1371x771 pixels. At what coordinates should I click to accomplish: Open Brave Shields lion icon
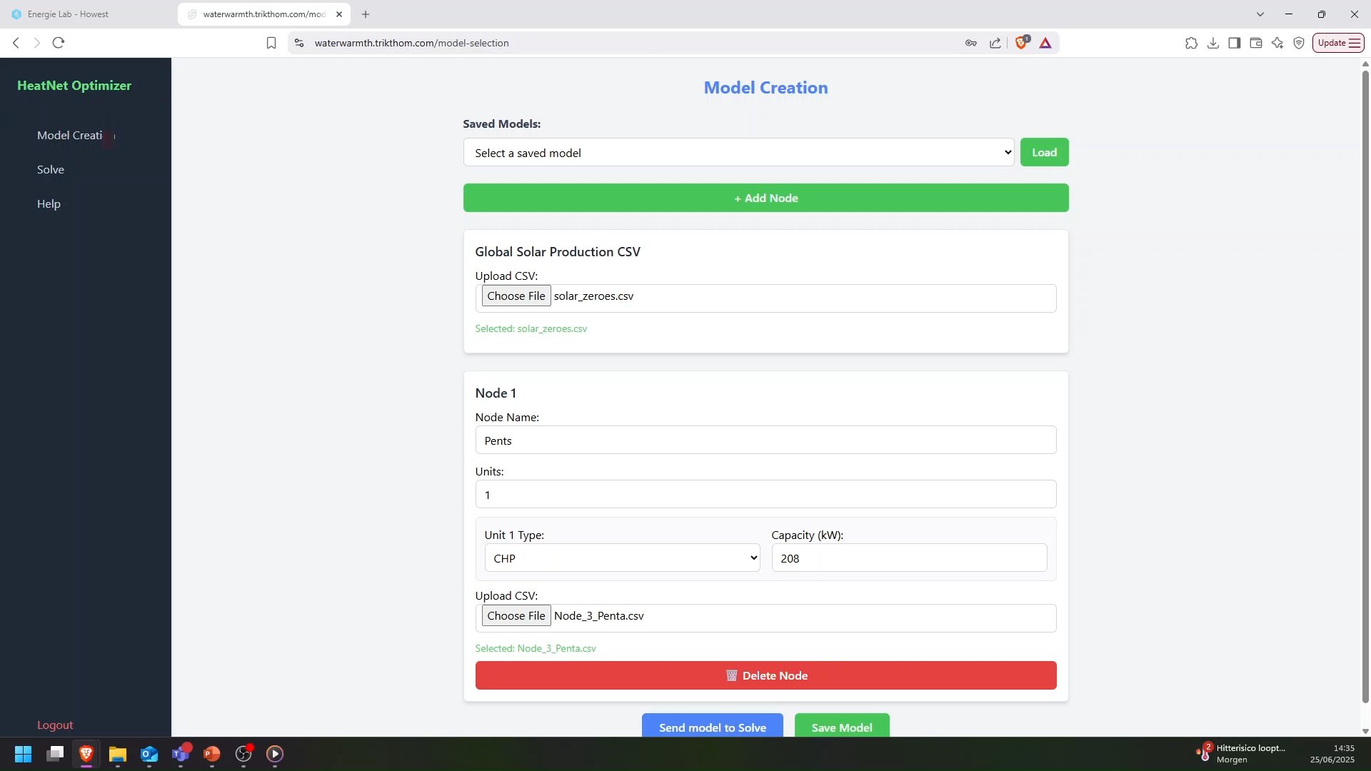click(x=1022, y=43)
